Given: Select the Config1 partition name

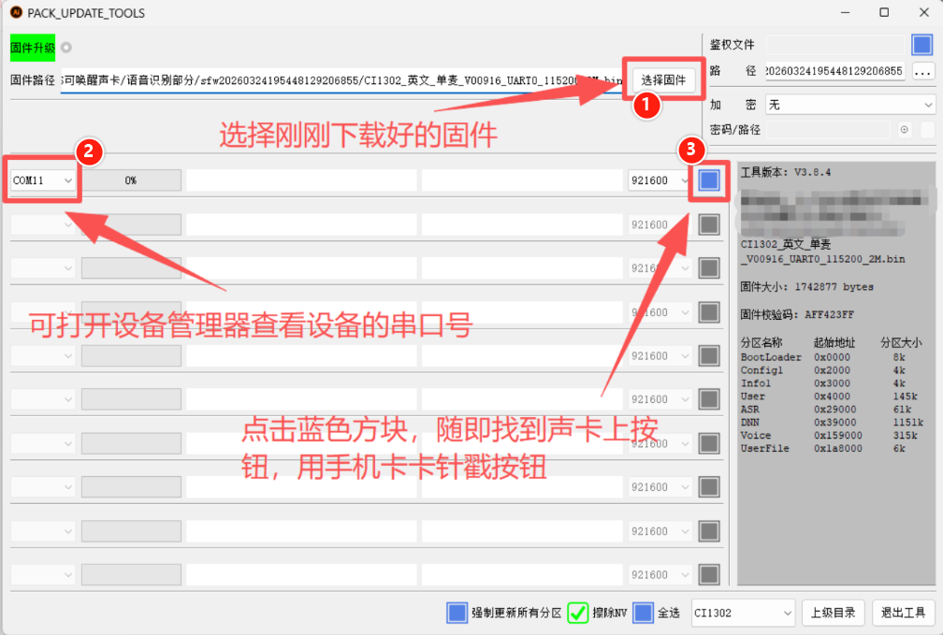Looking at the screenshot, I should (x=762, y=370).
